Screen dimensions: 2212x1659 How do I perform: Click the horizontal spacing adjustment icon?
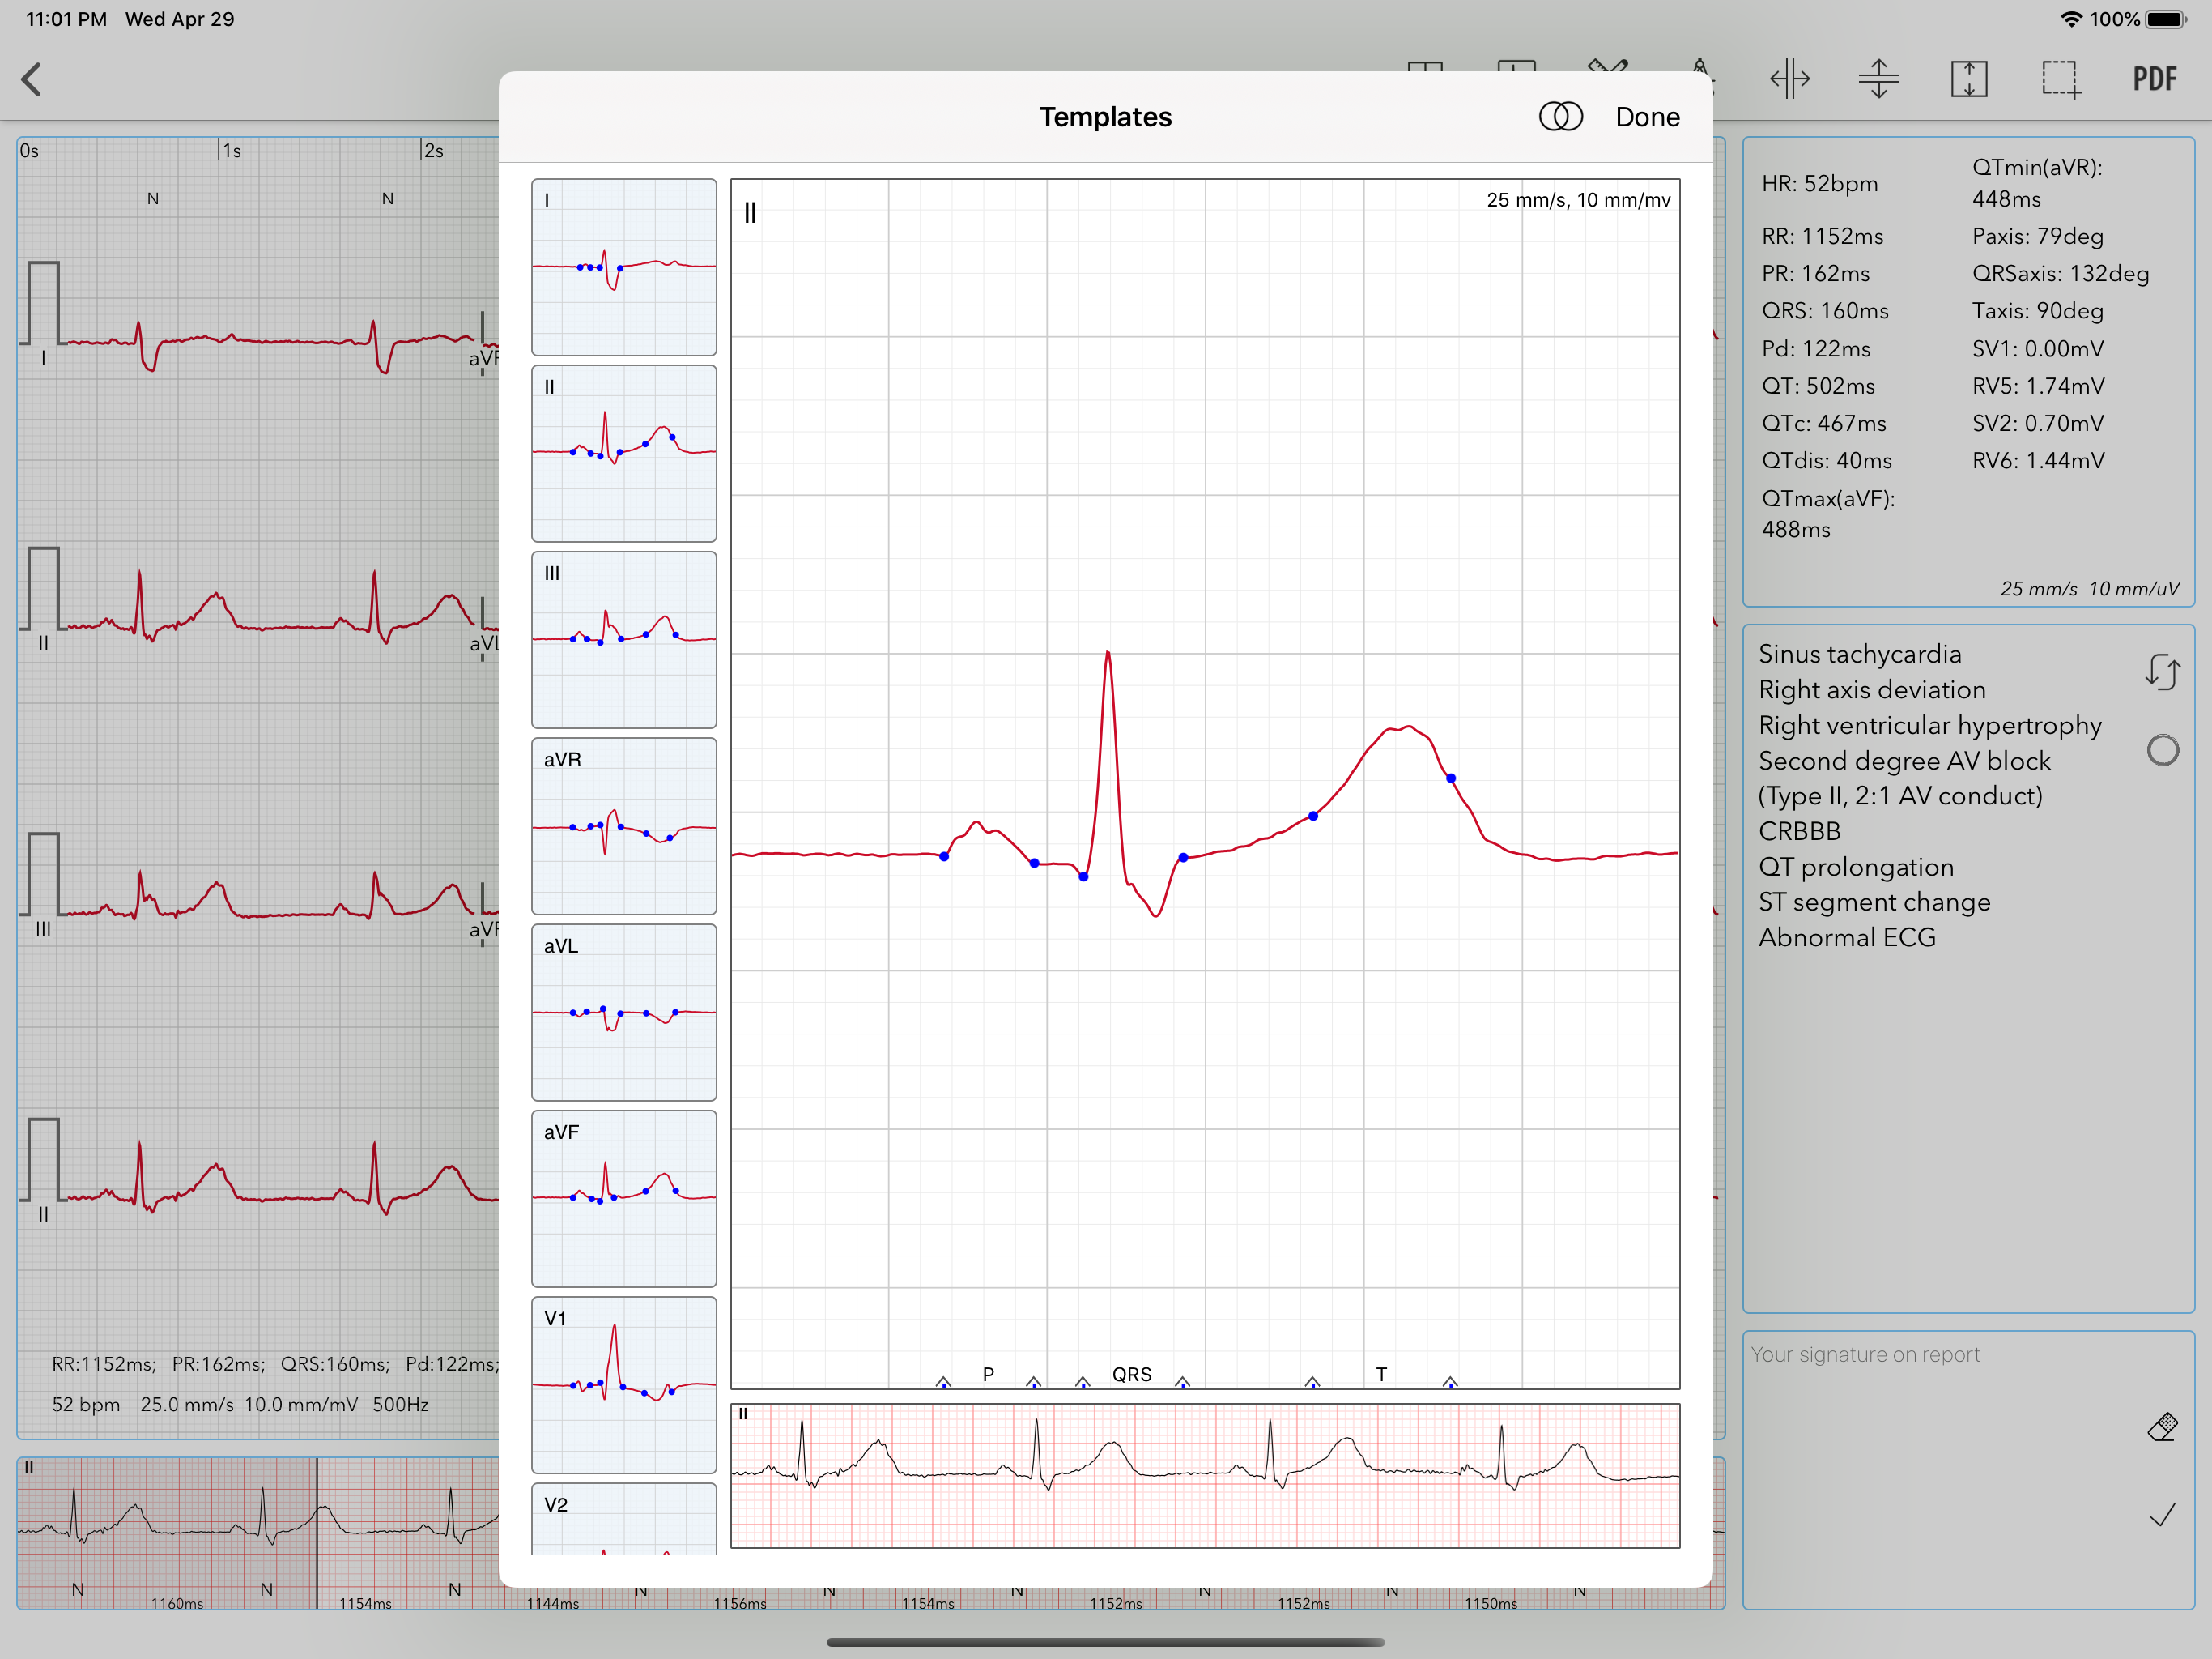(x=1789, y=79)
